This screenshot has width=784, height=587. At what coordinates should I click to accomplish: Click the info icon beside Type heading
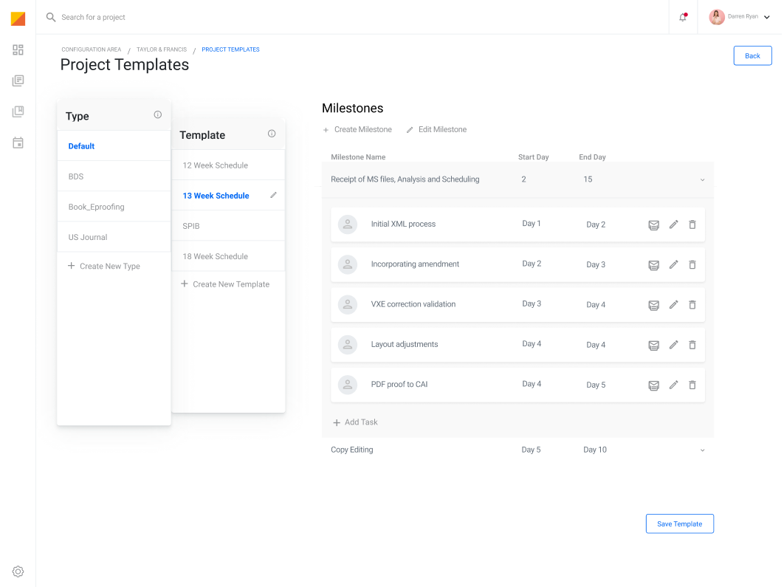157,114
